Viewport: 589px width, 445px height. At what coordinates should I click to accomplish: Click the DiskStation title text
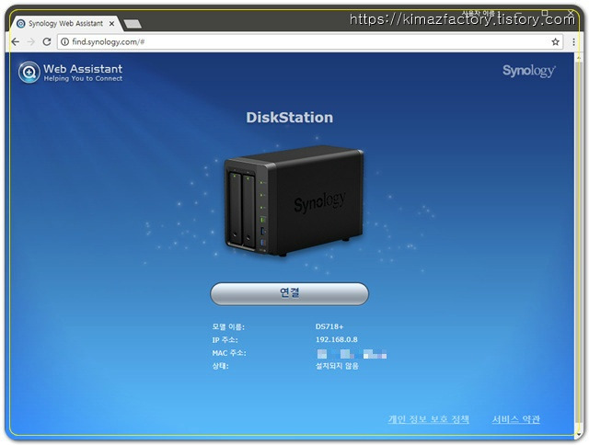click(x=289, y=118)
